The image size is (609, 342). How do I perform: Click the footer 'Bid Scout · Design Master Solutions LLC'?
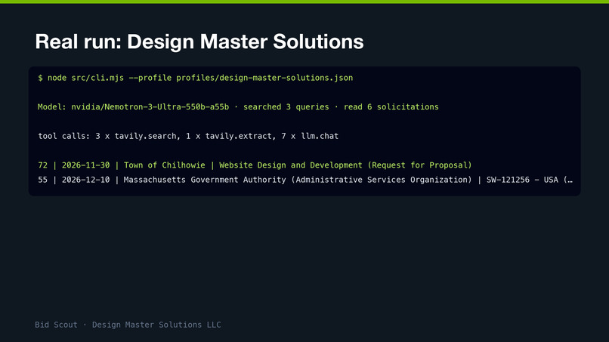(128, 325)
